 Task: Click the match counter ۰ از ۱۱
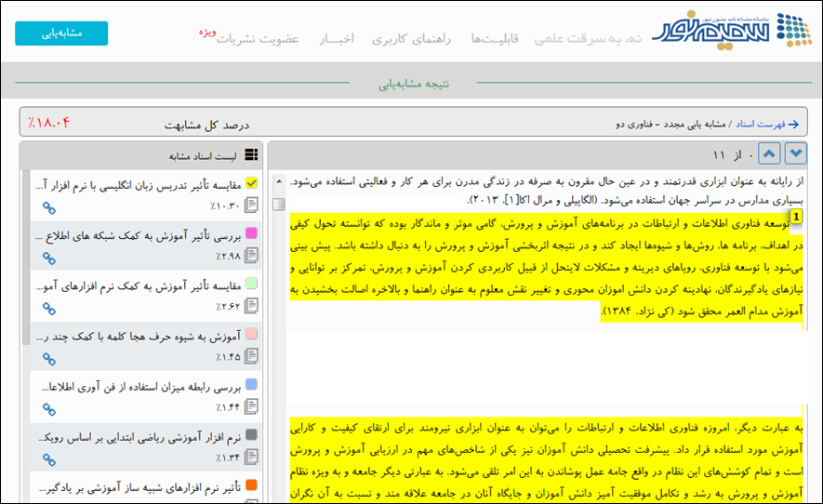[x=733, y=155]
